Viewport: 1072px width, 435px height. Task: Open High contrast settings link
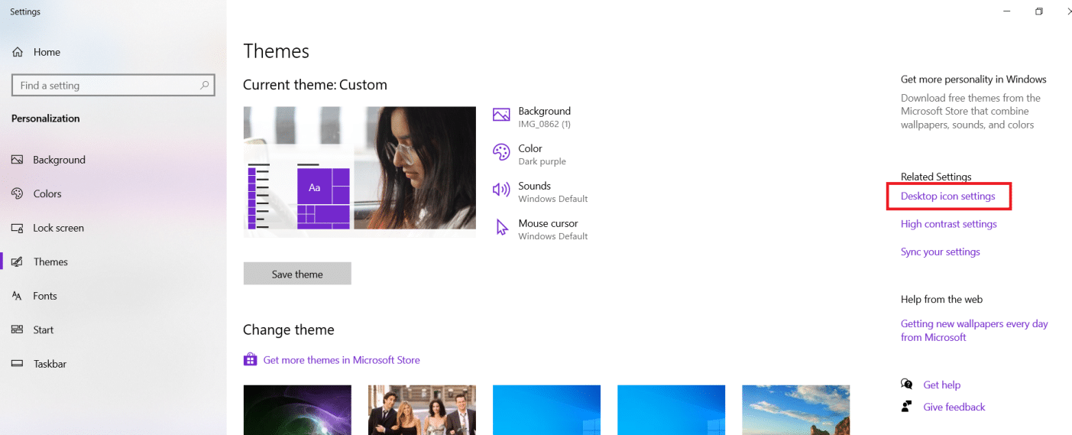click(948, 224)
